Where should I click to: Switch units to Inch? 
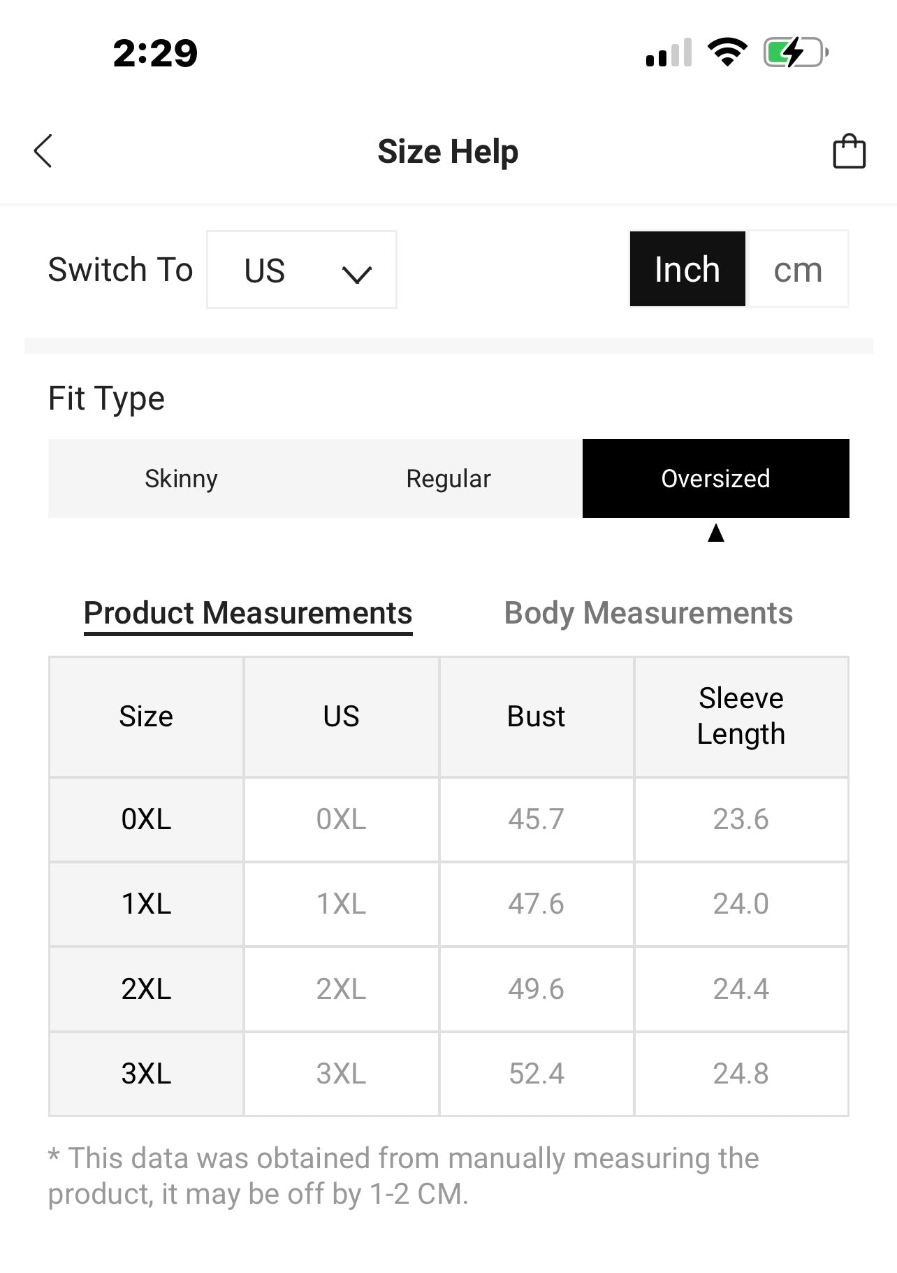pyautogui.click(x=687, y=269)
